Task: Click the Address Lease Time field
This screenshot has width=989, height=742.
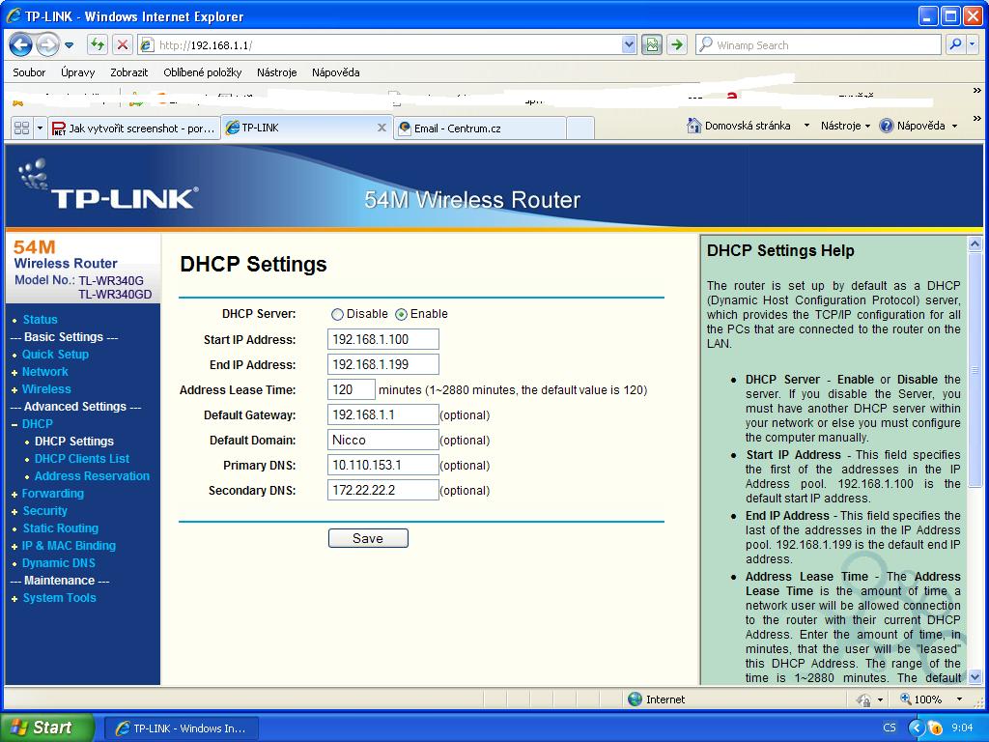Action: pos(352,390)
